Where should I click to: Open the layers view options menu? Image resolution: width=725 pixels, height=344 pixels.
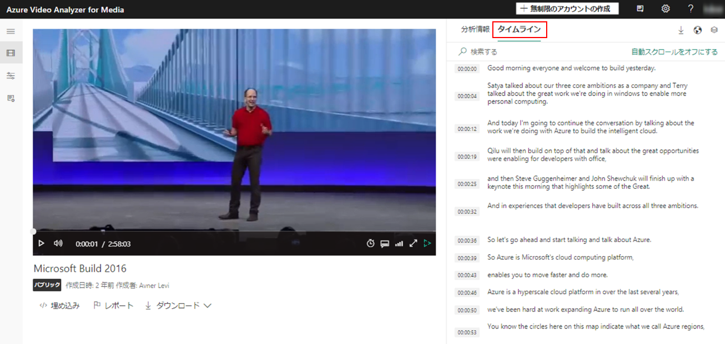[x=714, y=30]
